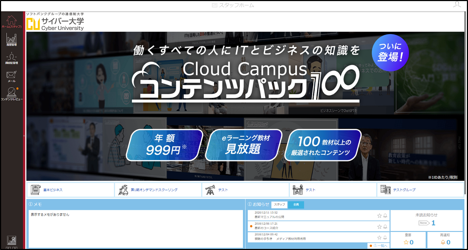Click the eラーニング教材見放題 badge on banner
The height and width of the screenshot is (250, 468).
(x=243, y=145)
